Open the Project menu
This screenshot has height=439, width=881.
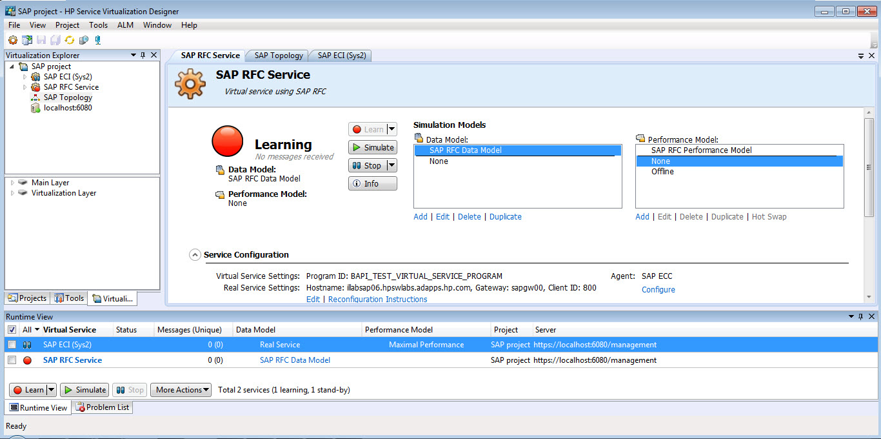(x=67, y=25)
